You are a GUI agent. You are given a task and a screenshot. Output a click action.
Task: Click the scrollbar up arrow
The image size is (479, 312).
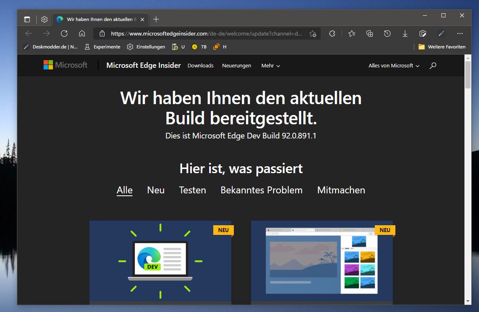tap(468, 58)
